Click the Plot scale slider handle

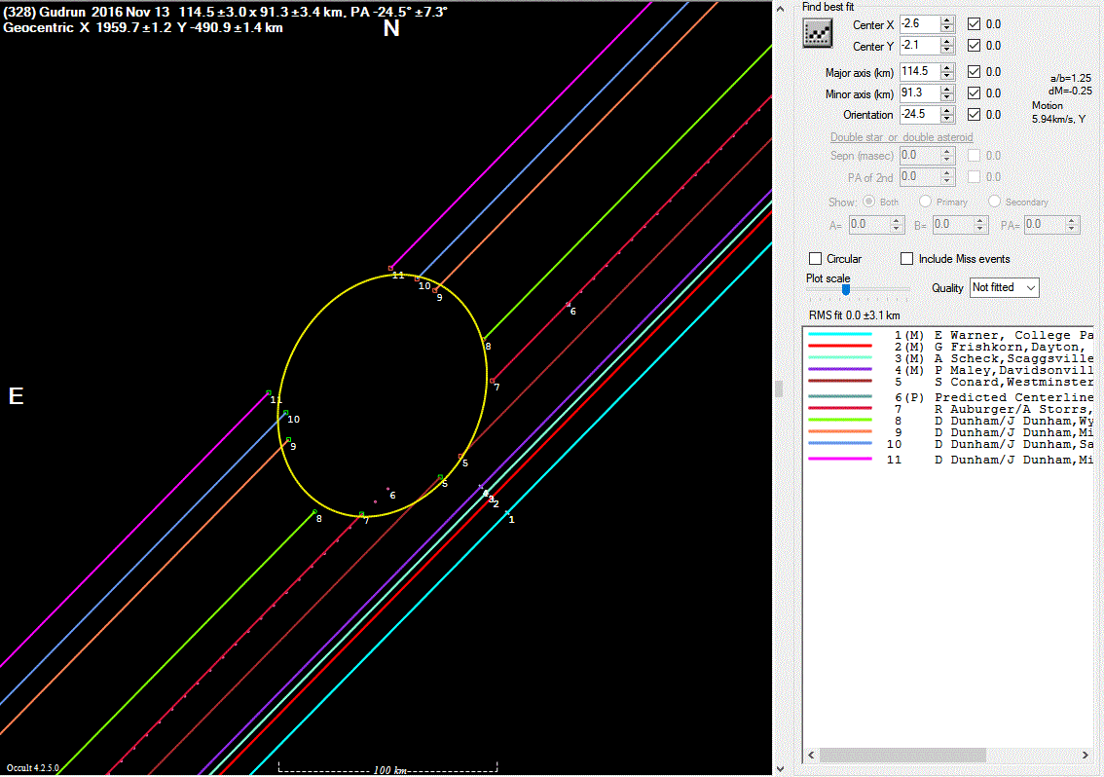845,289
